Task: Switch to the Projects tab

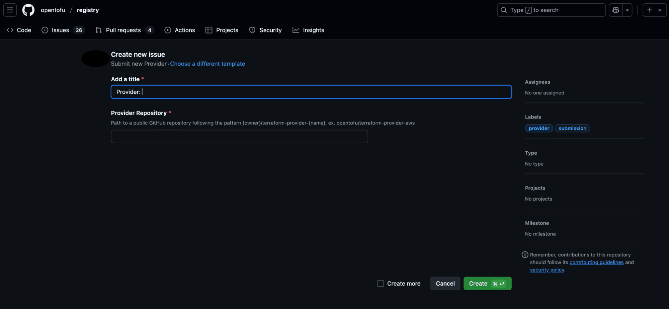Action: [x=222, y=30]
